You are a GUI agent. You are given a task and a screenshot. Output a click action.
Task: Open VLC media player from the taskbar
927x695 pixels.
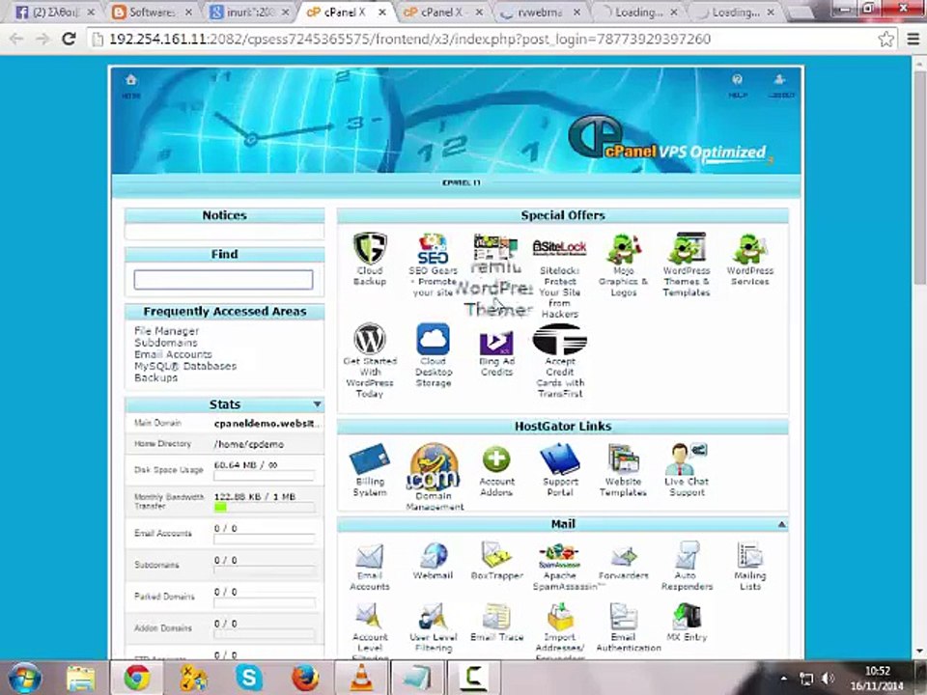point(361,678)
